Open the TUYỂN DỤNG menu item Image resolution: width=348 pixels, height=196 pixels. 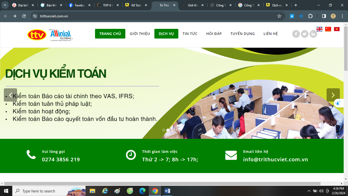[x=243, y=34]
